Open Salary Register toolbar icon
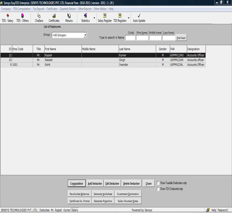This screenshot has width=232, height=213. pyautogui.click(x=104, y=18)
